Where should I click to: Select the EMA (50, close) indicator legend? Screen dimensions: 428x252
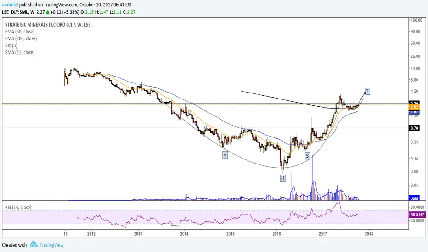pos(20,32)
